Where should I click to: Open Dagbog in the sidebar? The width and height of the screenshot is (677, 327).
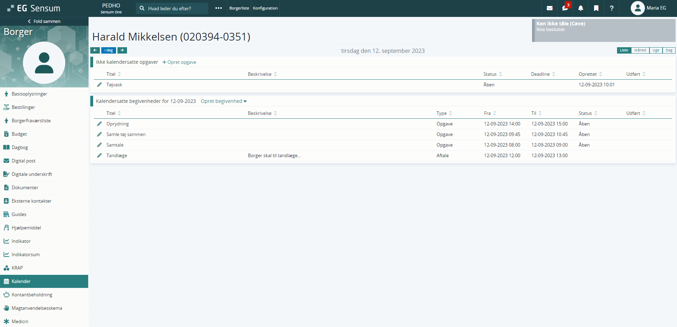click(20, 147)
